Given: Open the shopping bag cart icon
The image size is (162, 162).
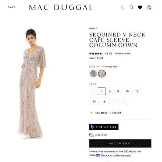Looking at the screenshot, I should pyautogui.click(x=149, y=7).
